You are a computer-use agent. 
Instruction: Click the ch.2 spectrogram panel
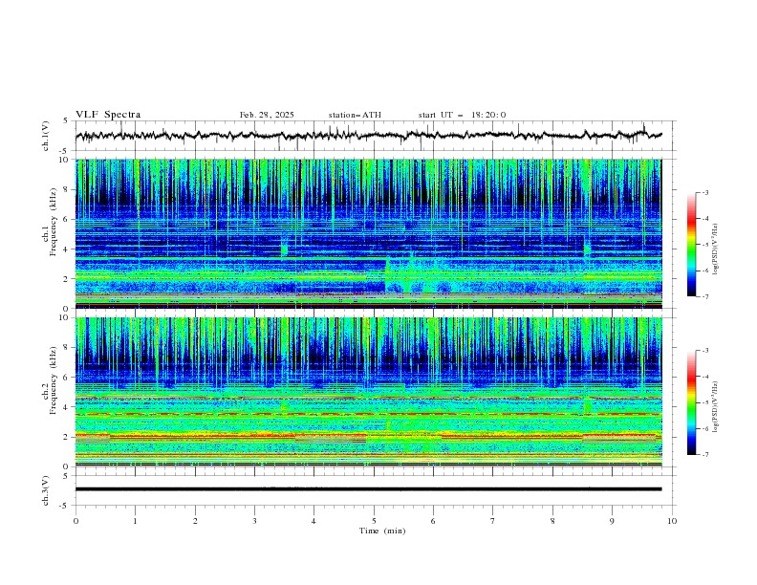pyautogui.click(x=368, y=392)
